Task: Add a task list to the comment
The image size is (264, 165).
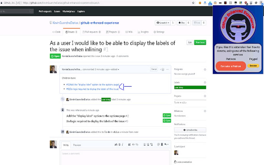Action: pos(151,145)
